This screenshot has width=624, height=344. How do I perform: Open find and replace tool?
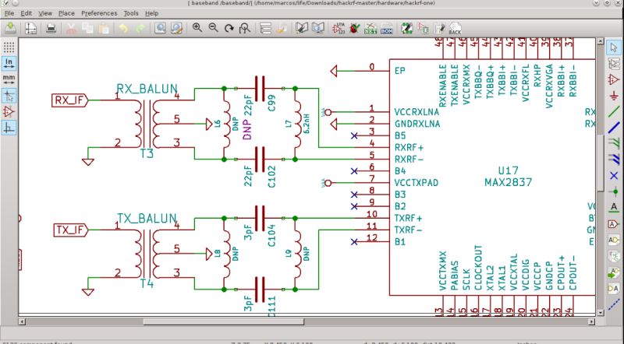pyautogui.click(x=176, y=28)
